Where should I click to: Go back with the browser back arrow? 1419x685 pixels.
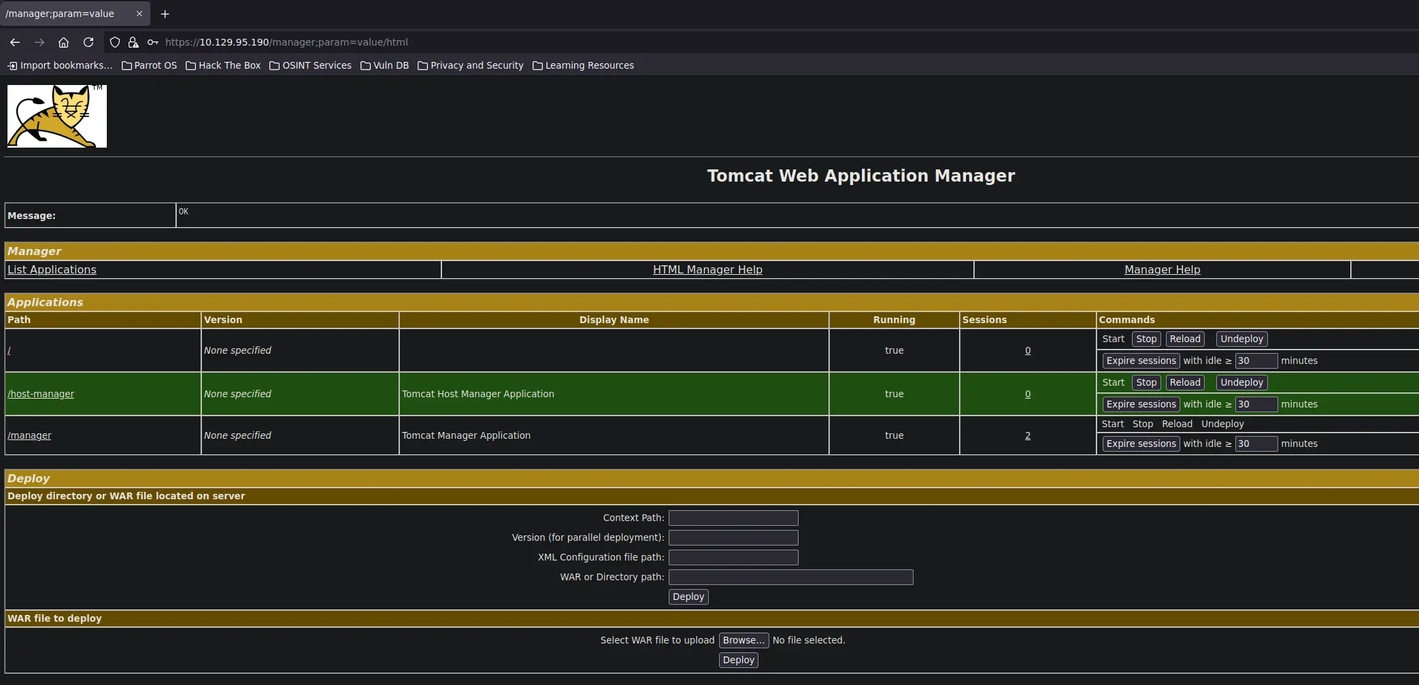15,42
